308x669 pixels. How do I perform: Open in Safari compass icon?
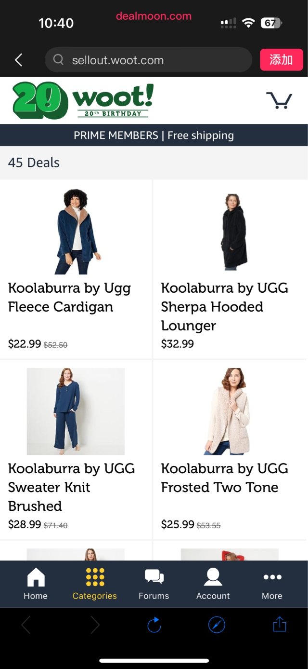point(217,626)
